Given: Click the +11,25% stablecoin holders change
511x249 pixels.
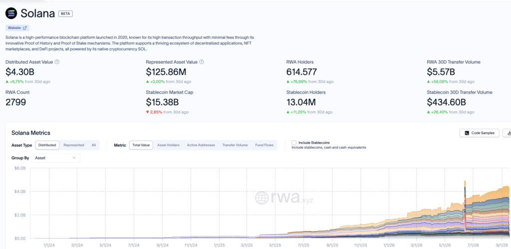Looking at the screenshot, I should click(296, 112).
